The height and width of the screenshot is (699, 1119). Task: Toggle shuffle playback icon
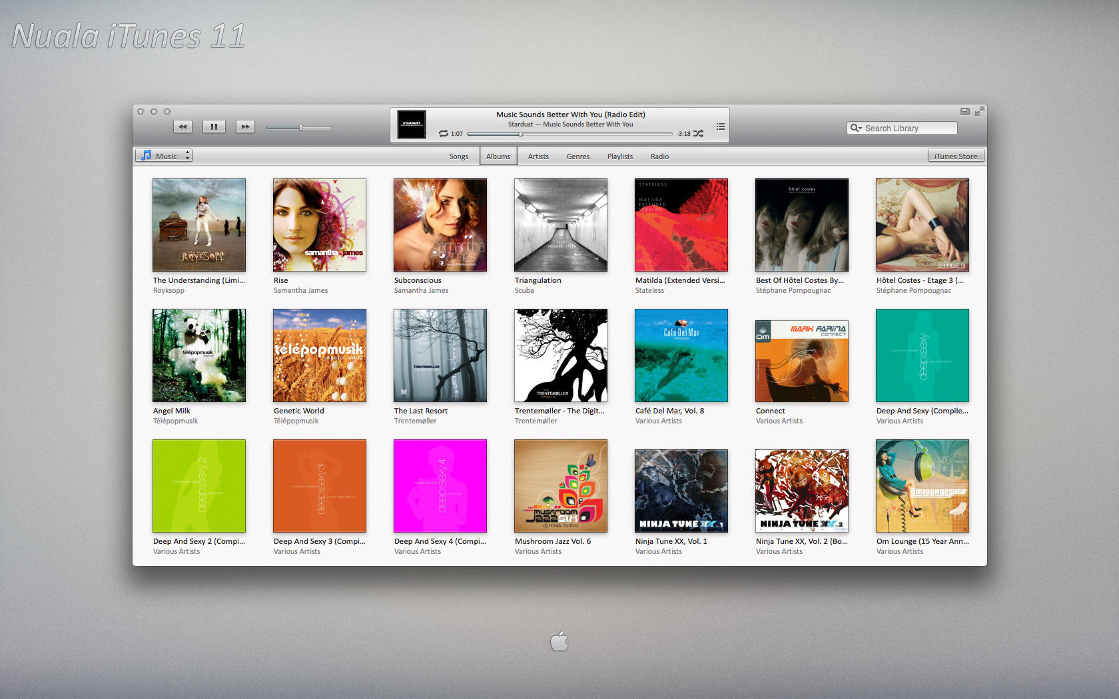[698, 134]
